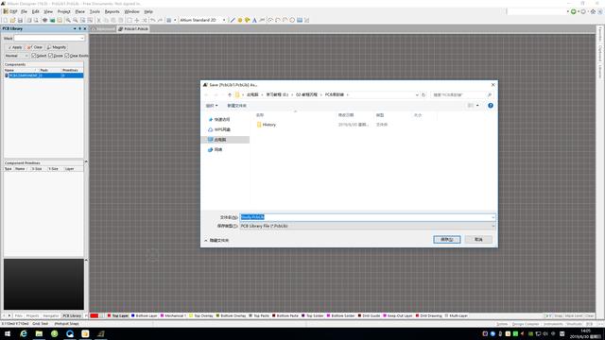605x340 pixels.
Task: Select WPS cloud drive in dialog sidebar
Action: 218,129
